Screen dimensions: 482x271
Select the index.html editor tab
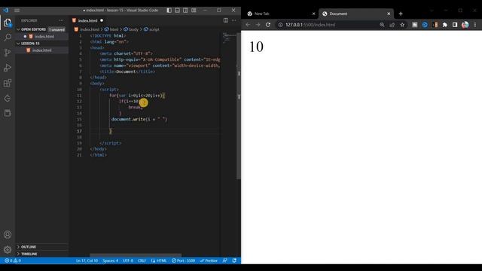(87, 20)
